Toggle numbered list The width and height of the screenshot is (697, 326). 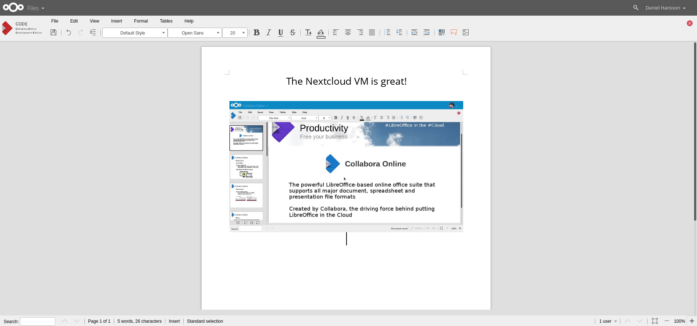(x=399, y=32)
